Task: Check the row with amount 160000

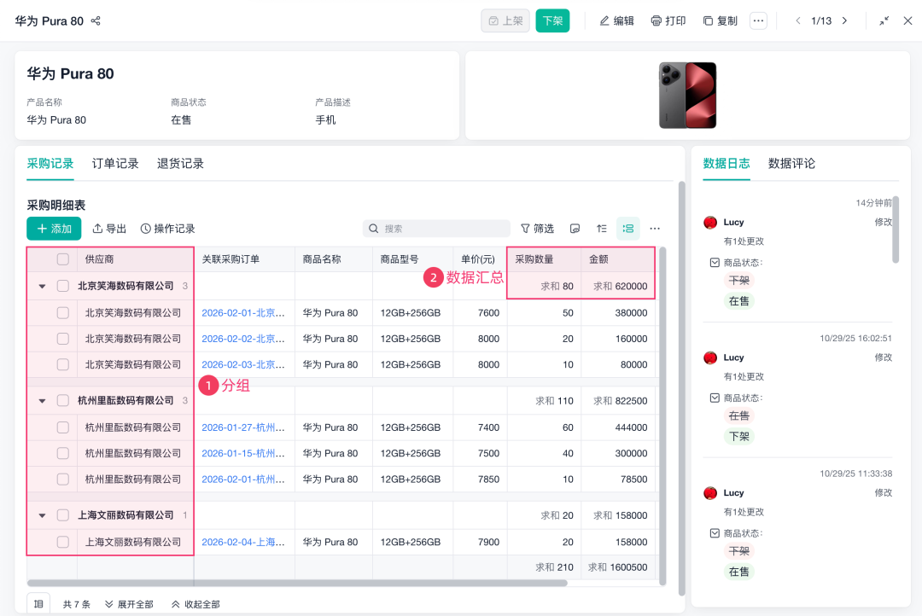Action: 63,340
